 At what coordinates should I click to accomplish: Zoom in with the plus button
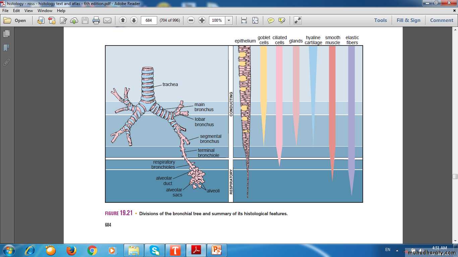pos(202,20)
